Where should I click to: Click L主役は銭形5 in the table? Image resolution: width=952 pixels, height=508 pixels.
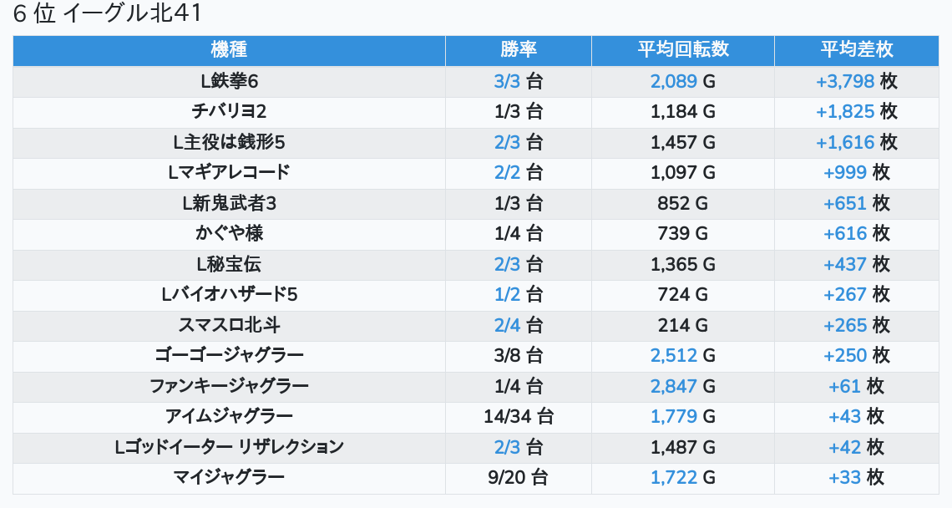tap(229, 142)
